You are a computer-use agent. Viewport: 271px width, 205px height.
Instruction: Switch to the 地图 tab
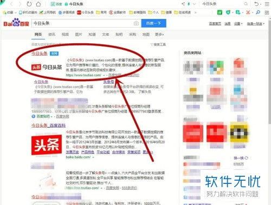[x=146, y=34]
